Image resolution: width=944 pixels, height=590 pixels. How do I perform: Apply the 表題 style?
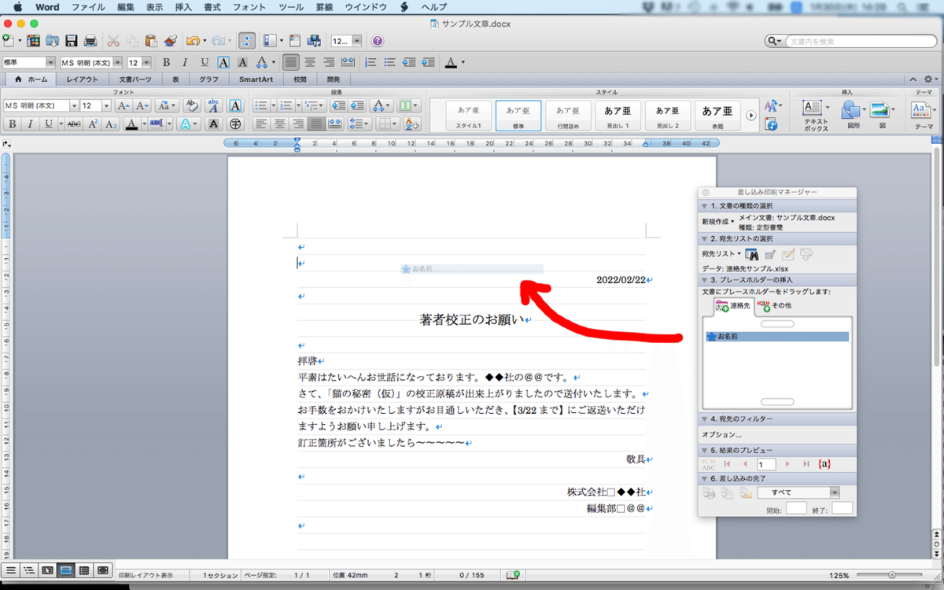(717, 116)
